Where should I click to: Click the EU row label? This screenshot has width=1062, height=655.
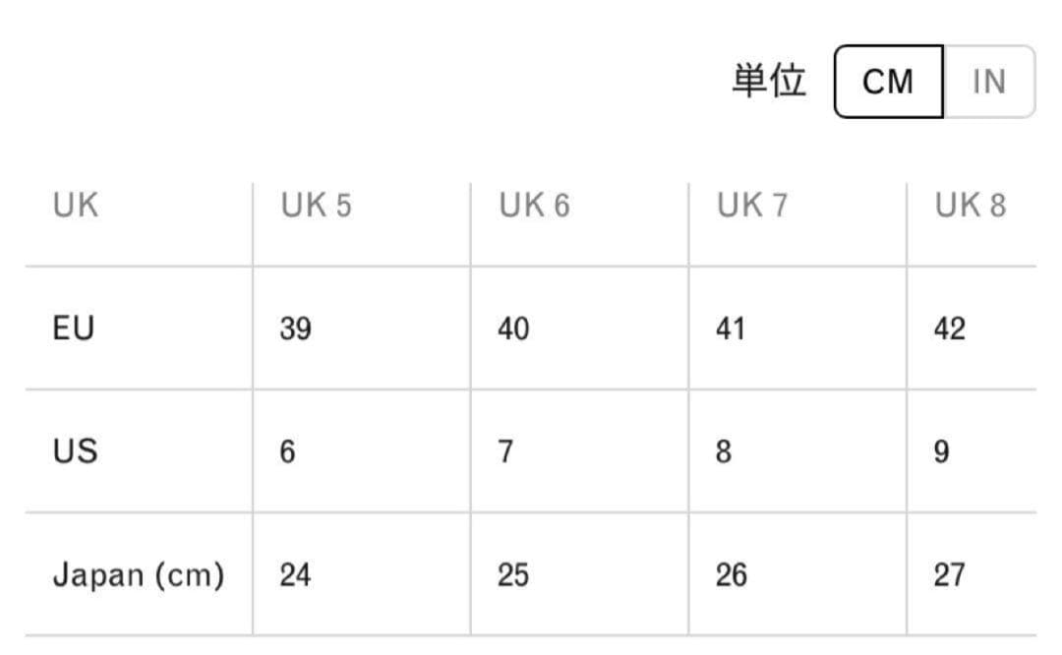pos(74,327)
